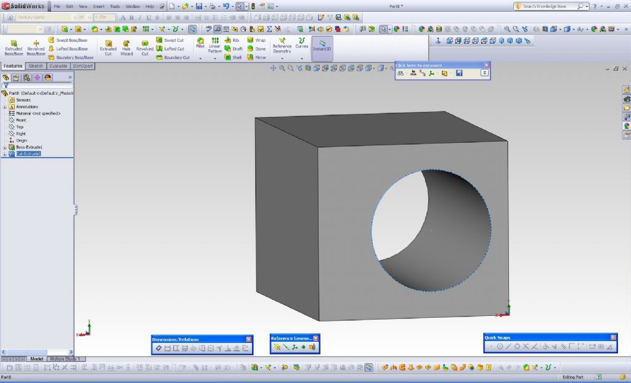Image resolution: width=631 pixels, height=383 pixels.
Task: Choose the Draft feature
Action: coord(234,49)
